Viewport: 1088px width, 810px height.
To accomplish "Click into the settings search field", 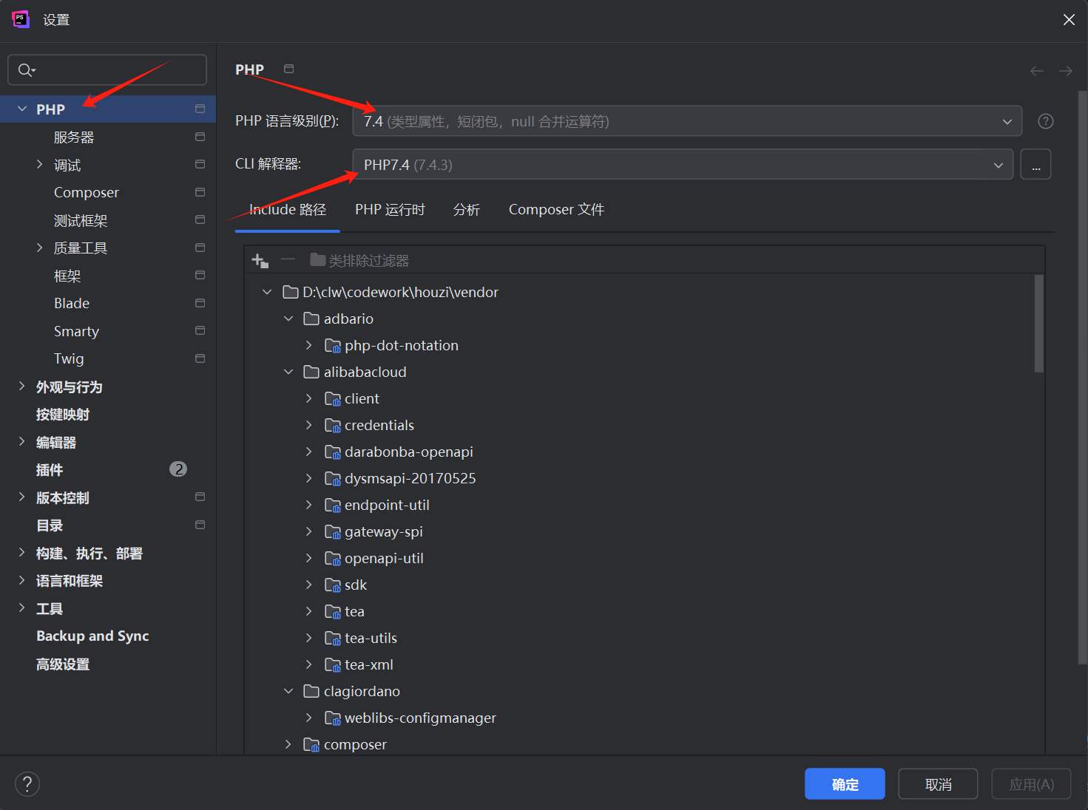I will click(x=107, y=69).
